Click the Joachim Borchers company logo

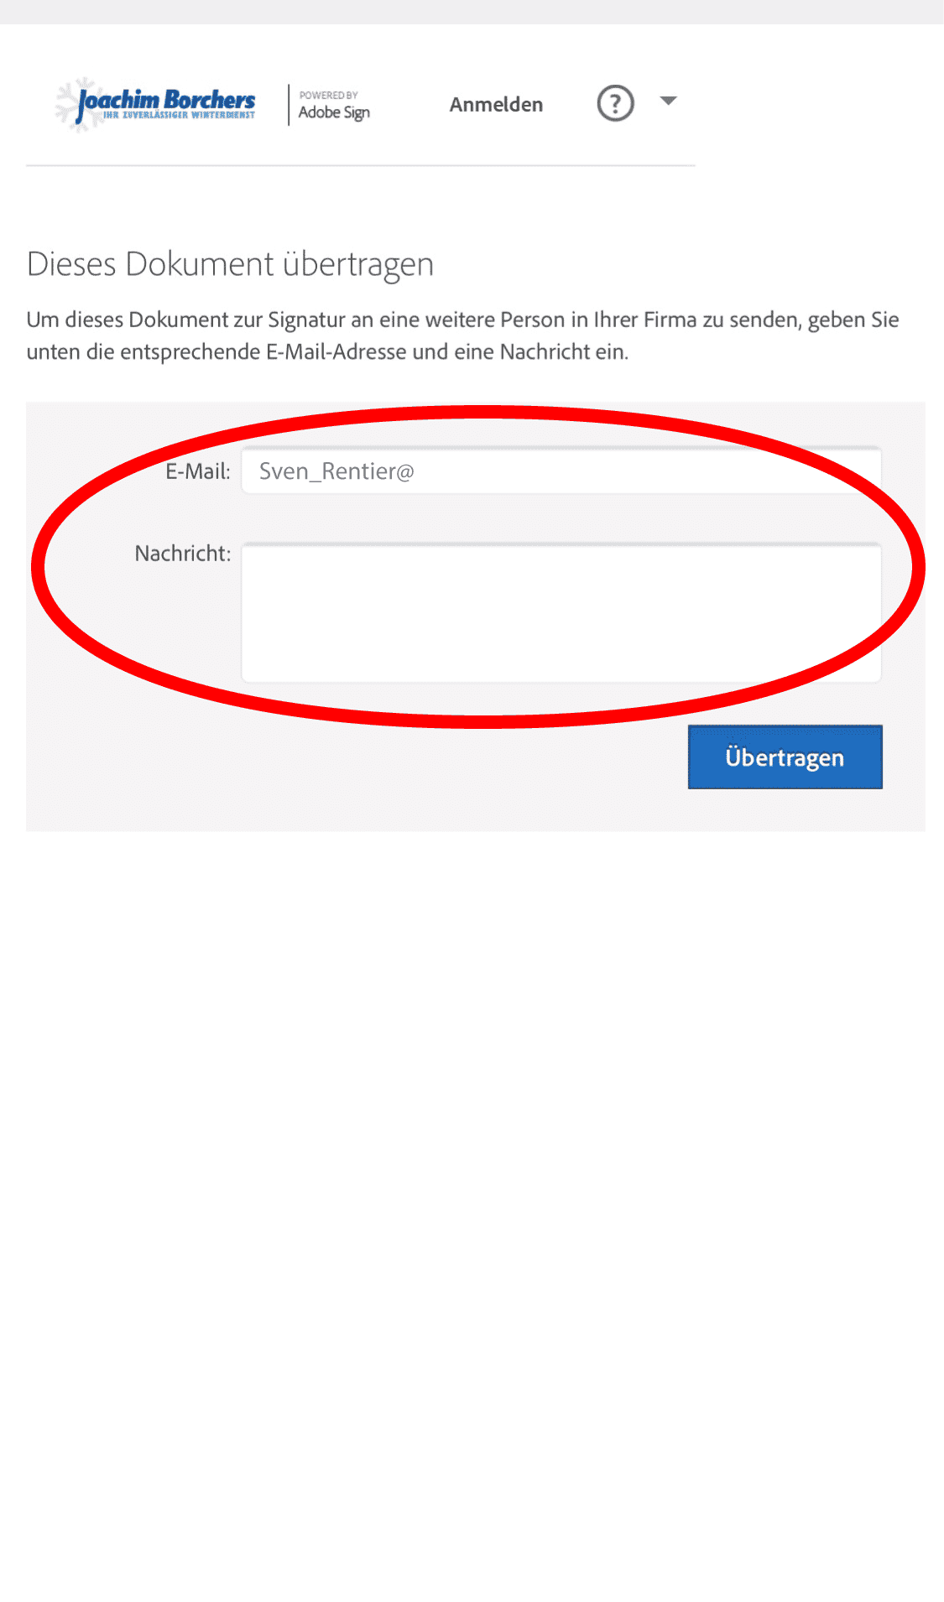coord(155,105)
